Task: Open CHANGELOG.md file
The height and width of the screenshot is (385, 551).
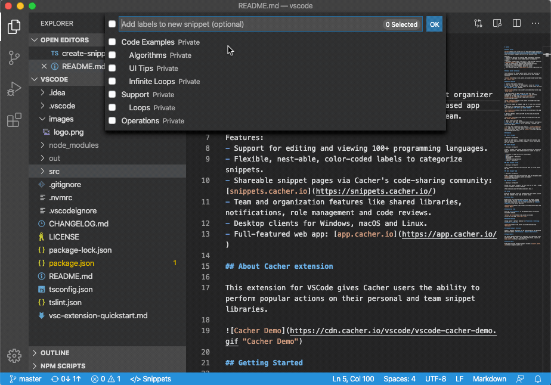Action: 78,223
